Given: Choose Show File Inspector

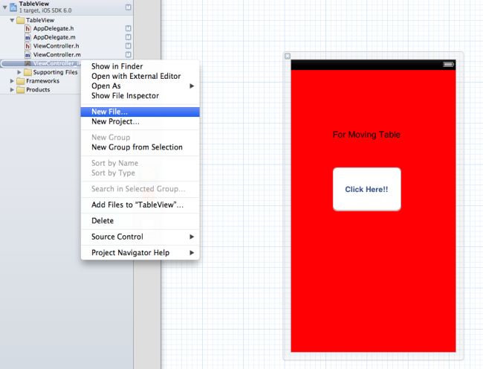Looking at the screenshot, I should coord(140,96).
